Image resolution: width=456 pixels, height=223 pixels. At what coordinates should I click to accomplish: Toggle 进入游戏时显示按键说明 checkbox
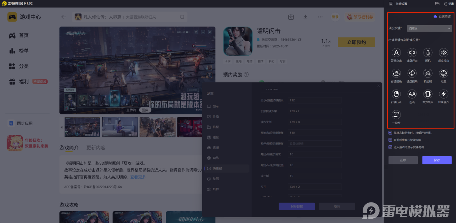coord(390,147)
